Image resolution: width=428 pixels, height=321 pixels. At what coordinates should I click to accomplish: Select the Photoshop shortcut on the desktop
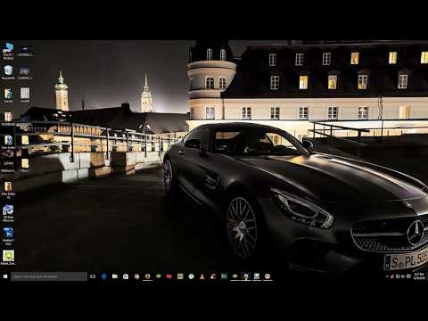click(x=8, y=236)
